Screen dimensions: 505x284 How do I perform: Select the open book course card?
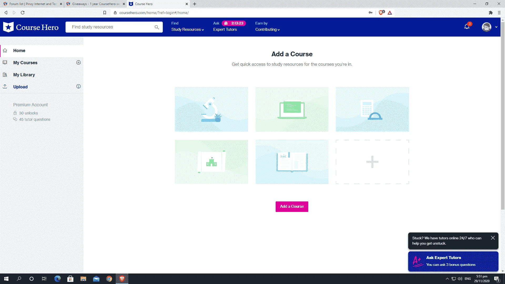(292, 162)
